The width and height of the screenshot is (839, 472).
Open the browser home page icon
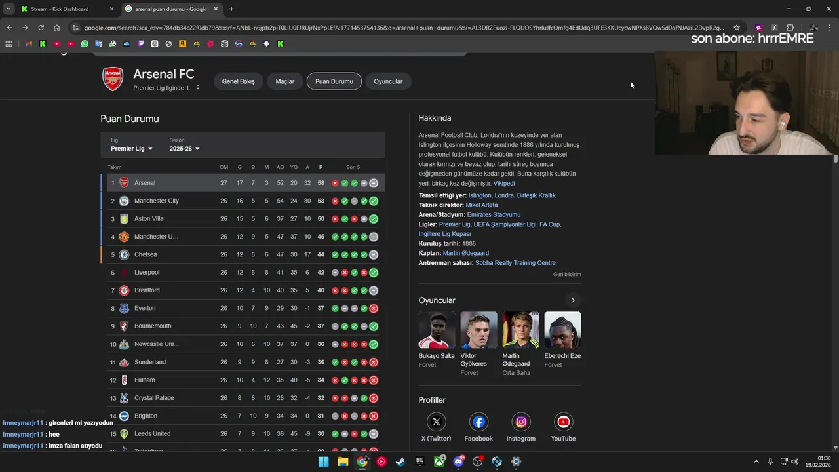tap(57, 28)
